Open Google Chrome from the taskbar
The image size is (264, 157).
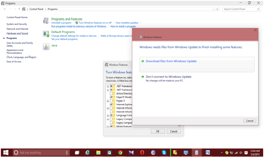click(120, 152)
